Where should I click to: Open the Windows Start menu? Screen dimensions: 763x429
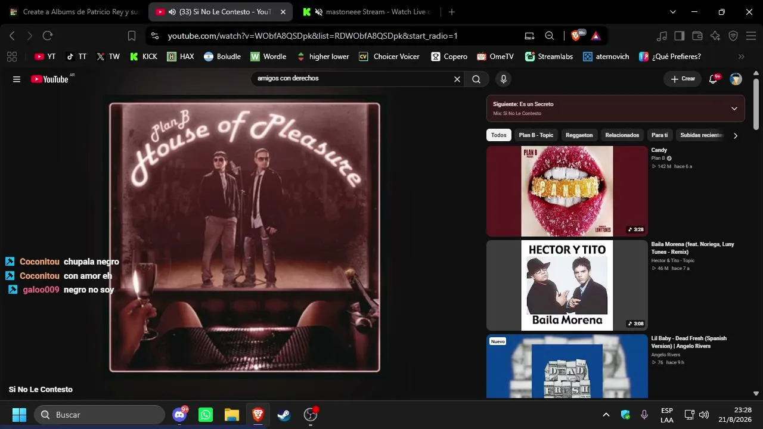20,415
